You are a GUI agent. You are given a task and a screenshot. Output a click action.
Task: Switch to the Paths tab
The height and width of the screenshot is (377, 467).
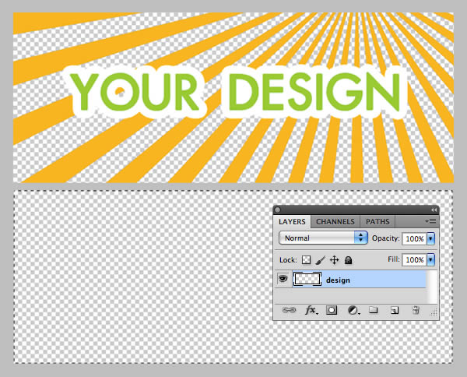377,222
